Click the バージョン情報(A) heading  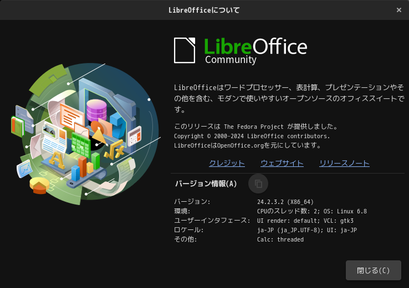pos(206,184)
